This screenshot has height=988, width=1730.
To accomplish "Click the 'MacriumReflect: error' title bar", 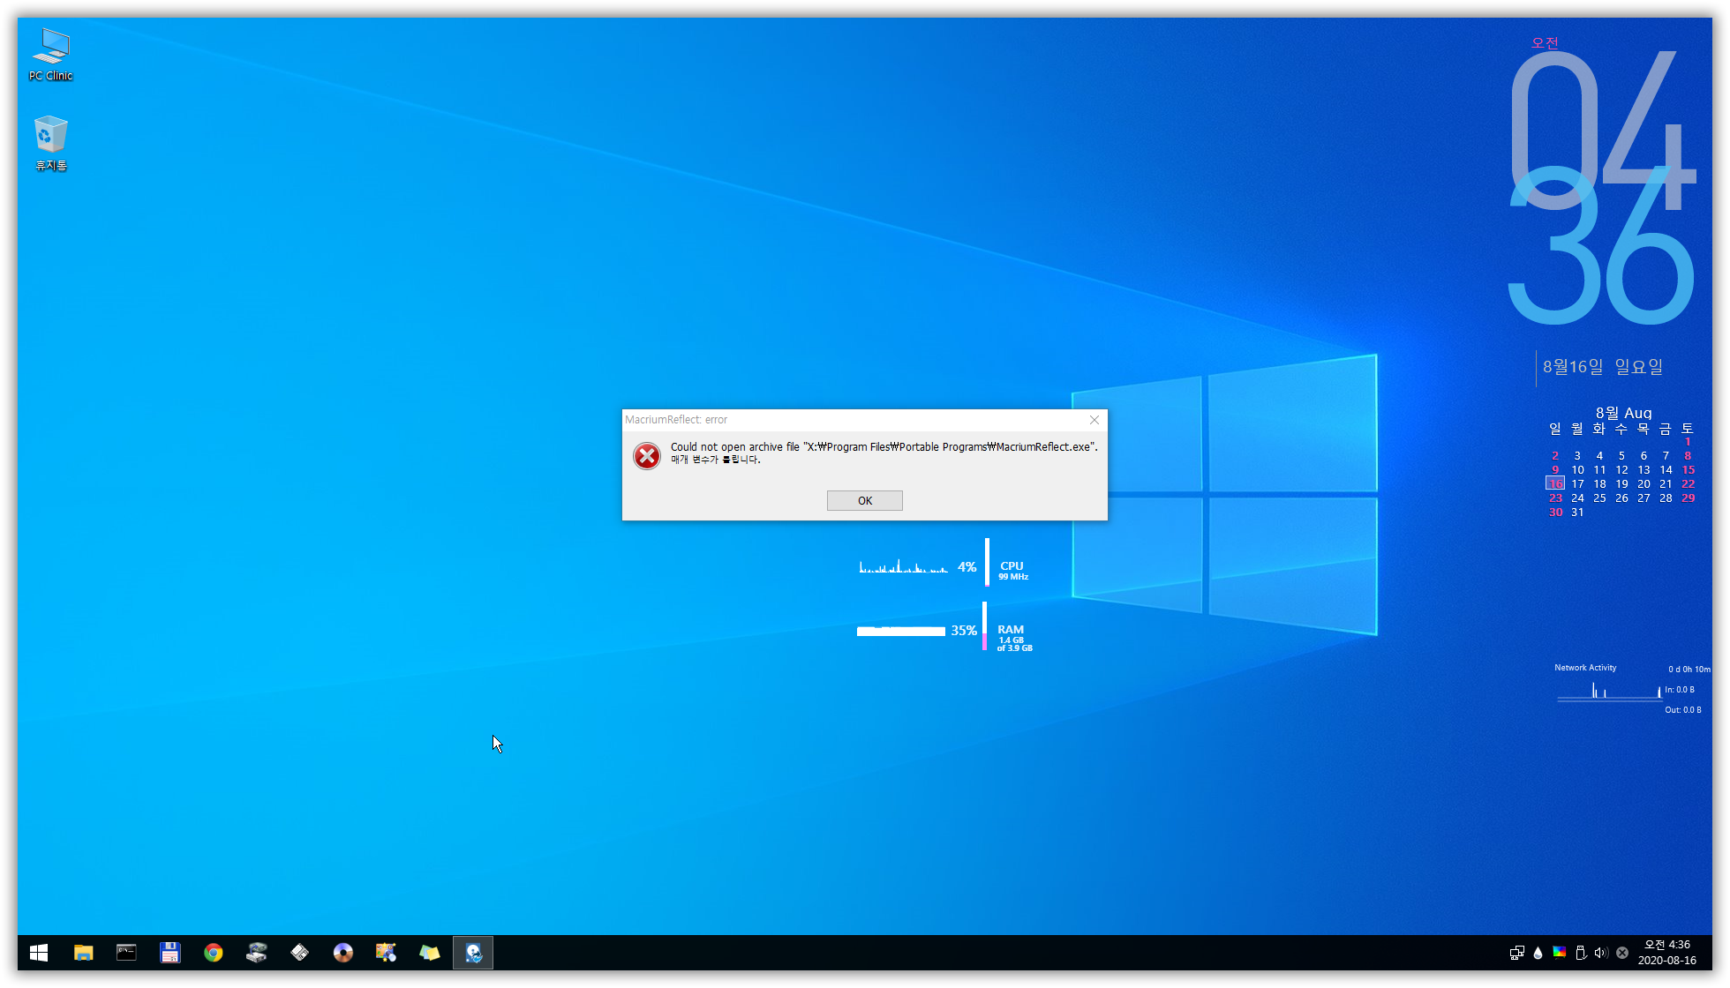I will coord(852,420).
